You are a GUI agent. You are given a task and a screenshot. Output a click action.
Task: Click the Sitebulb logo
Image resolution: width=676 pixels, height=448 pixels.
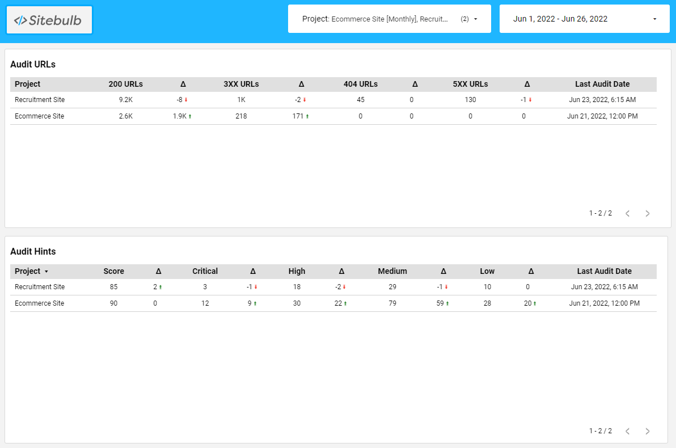click(x=49, y=20)
